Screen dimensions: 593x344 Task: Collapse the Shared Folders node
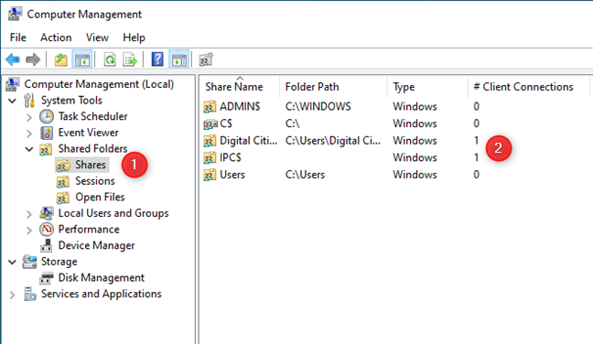pyautogui.click(x=29, y=149)
